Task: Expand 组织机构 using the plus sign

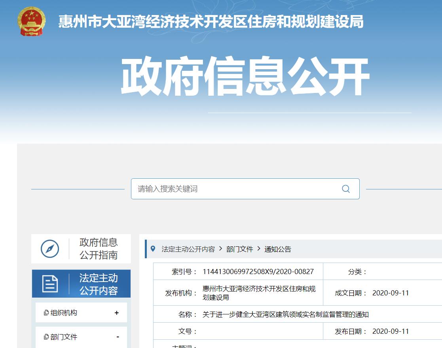Action: (x=116, y=312)
